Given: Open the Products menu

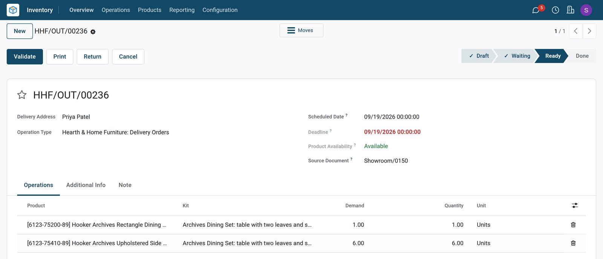Looking at the screenshot, I should coord(150,10).
